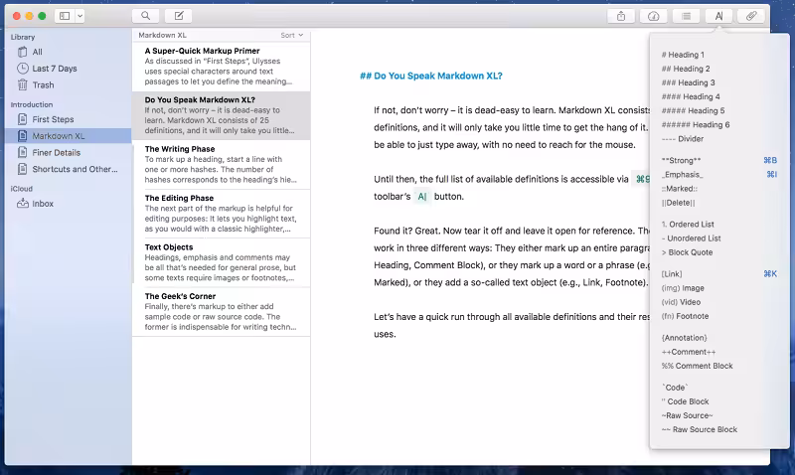Screen dimensions: 795x475
Task: Select the Markdown XL group
Action: 69,136
